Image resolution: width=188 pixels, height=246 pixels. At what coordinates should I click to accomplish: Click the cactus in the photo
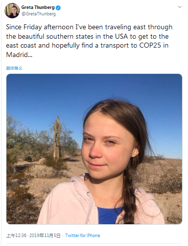57,138
